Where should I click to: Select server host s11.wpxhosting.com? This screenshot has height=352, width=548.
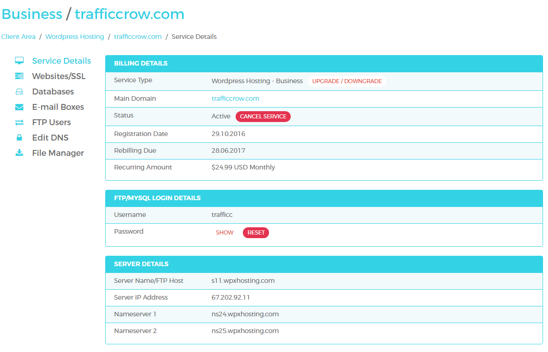pos(243,281)
